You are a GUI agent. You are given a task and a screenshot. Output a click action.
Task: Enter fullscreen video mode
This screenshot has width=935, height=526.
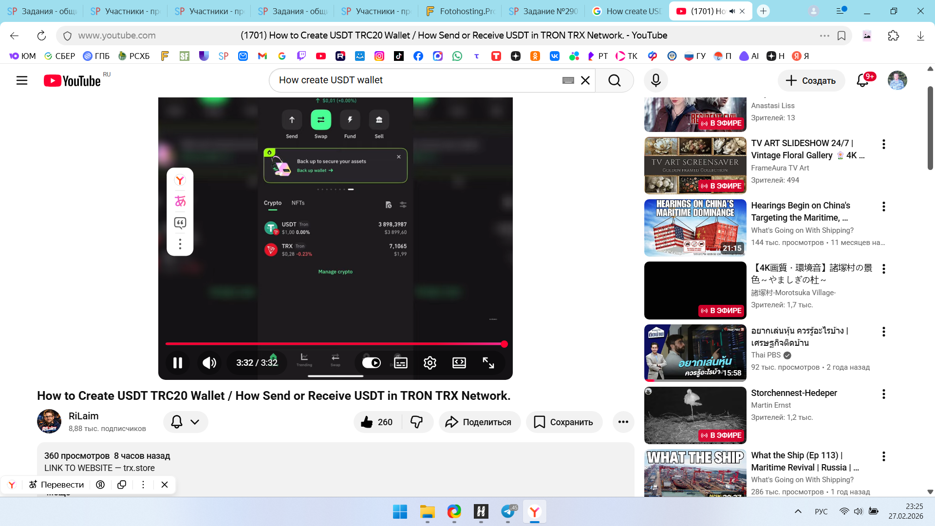[x=488, y=363]
